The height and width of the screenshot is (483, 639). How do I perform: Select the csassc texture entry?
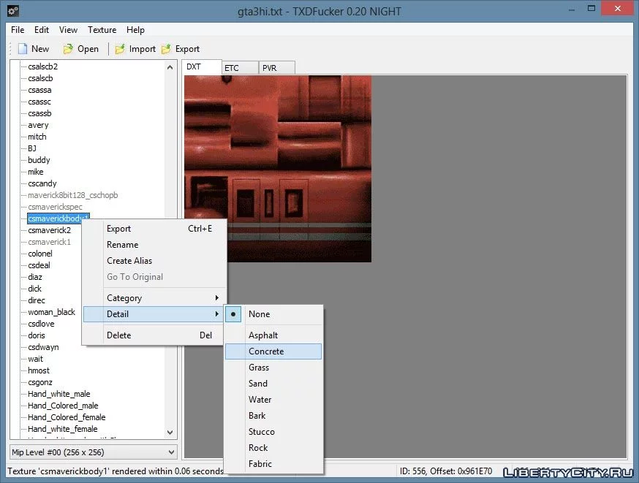(x=39, y=102)
